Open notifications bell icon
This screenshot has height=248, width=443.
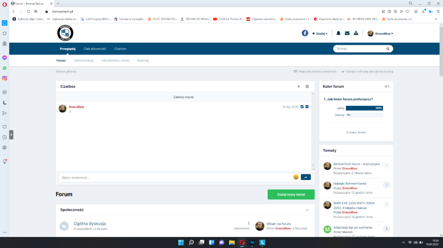(x=338, y=33)
